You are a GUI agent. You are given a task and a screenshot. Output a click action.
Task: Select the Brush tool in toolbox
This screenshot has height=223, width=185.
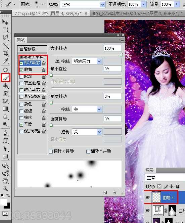tap(6, 78)
